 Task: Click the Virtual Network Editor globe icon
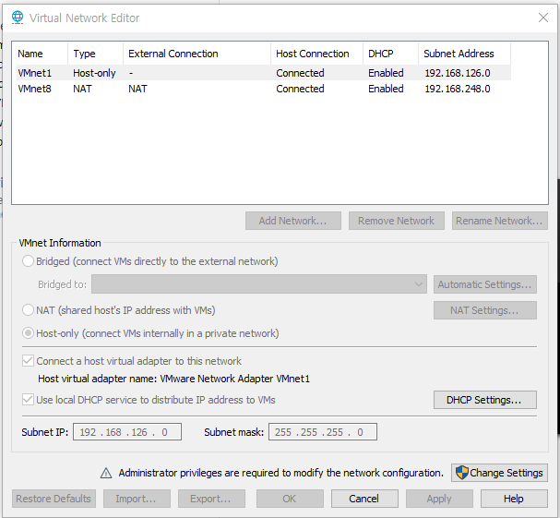point(18,18)
